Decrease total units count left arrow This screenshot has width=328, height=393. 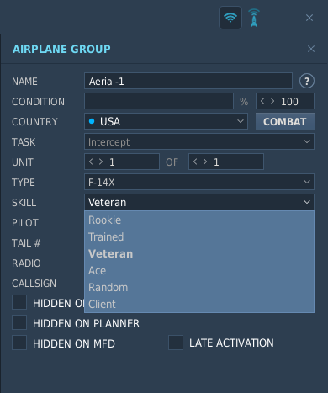[x=195, y=162]
